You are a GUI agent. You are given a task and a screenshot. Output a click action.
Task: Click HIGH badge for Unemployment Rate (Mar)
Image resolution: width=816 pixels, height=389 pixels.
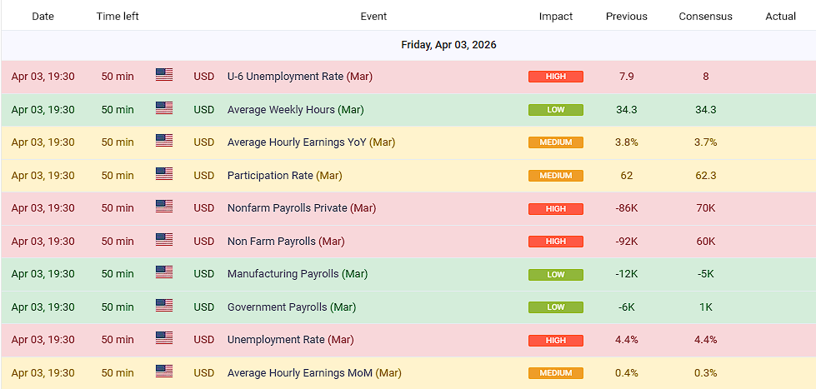pos(556,340)
